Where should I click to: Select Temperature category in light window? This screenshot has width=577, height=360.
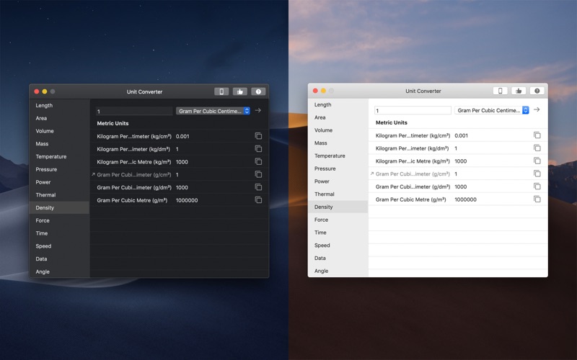click(338, 156)
